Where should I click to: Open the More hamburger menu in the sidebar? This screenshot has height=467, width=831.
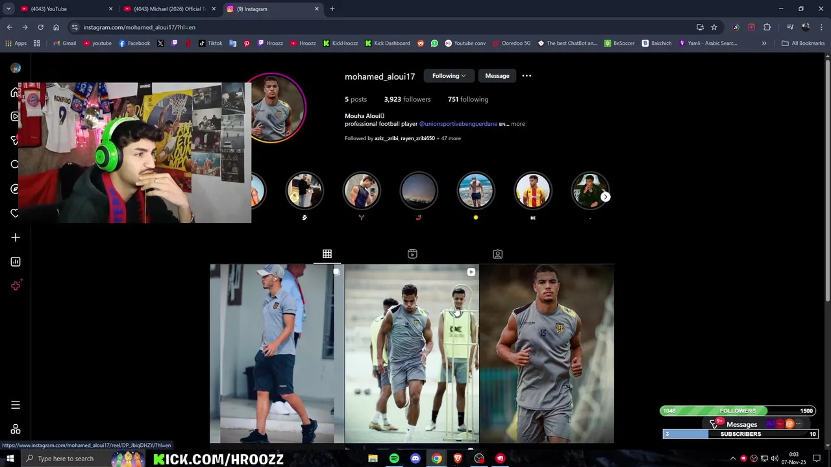click(x=16, y=405)
